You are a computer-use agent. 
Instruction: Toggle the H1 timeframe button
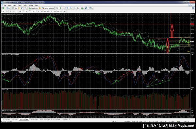[x=52, y=11]
